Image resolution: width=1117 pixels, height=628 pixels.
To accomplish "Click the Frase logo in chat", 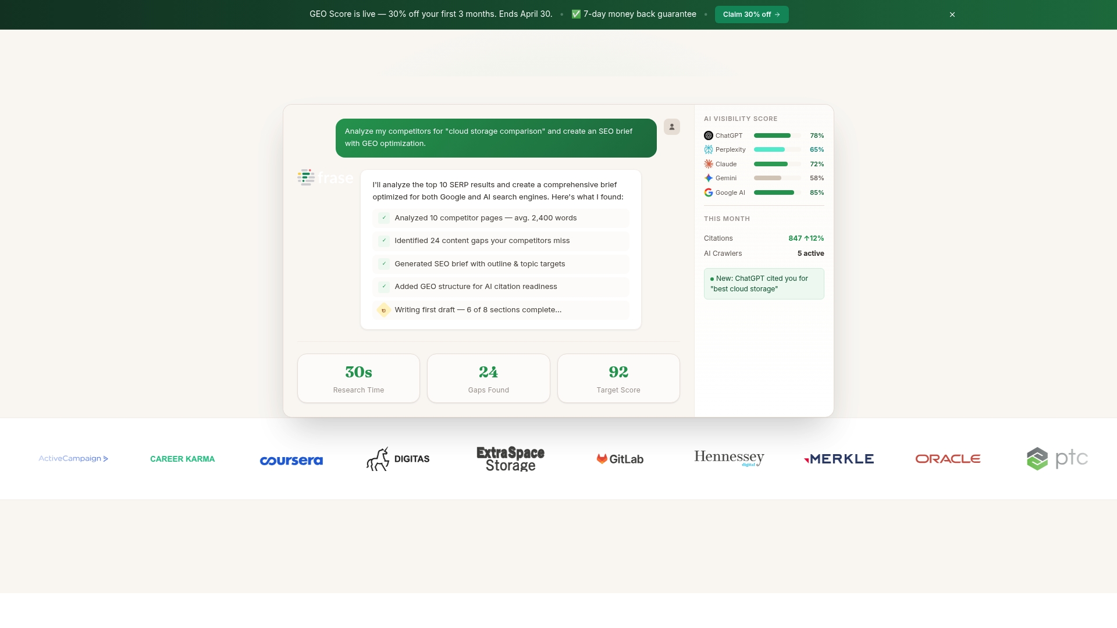I will click(325, 177).
